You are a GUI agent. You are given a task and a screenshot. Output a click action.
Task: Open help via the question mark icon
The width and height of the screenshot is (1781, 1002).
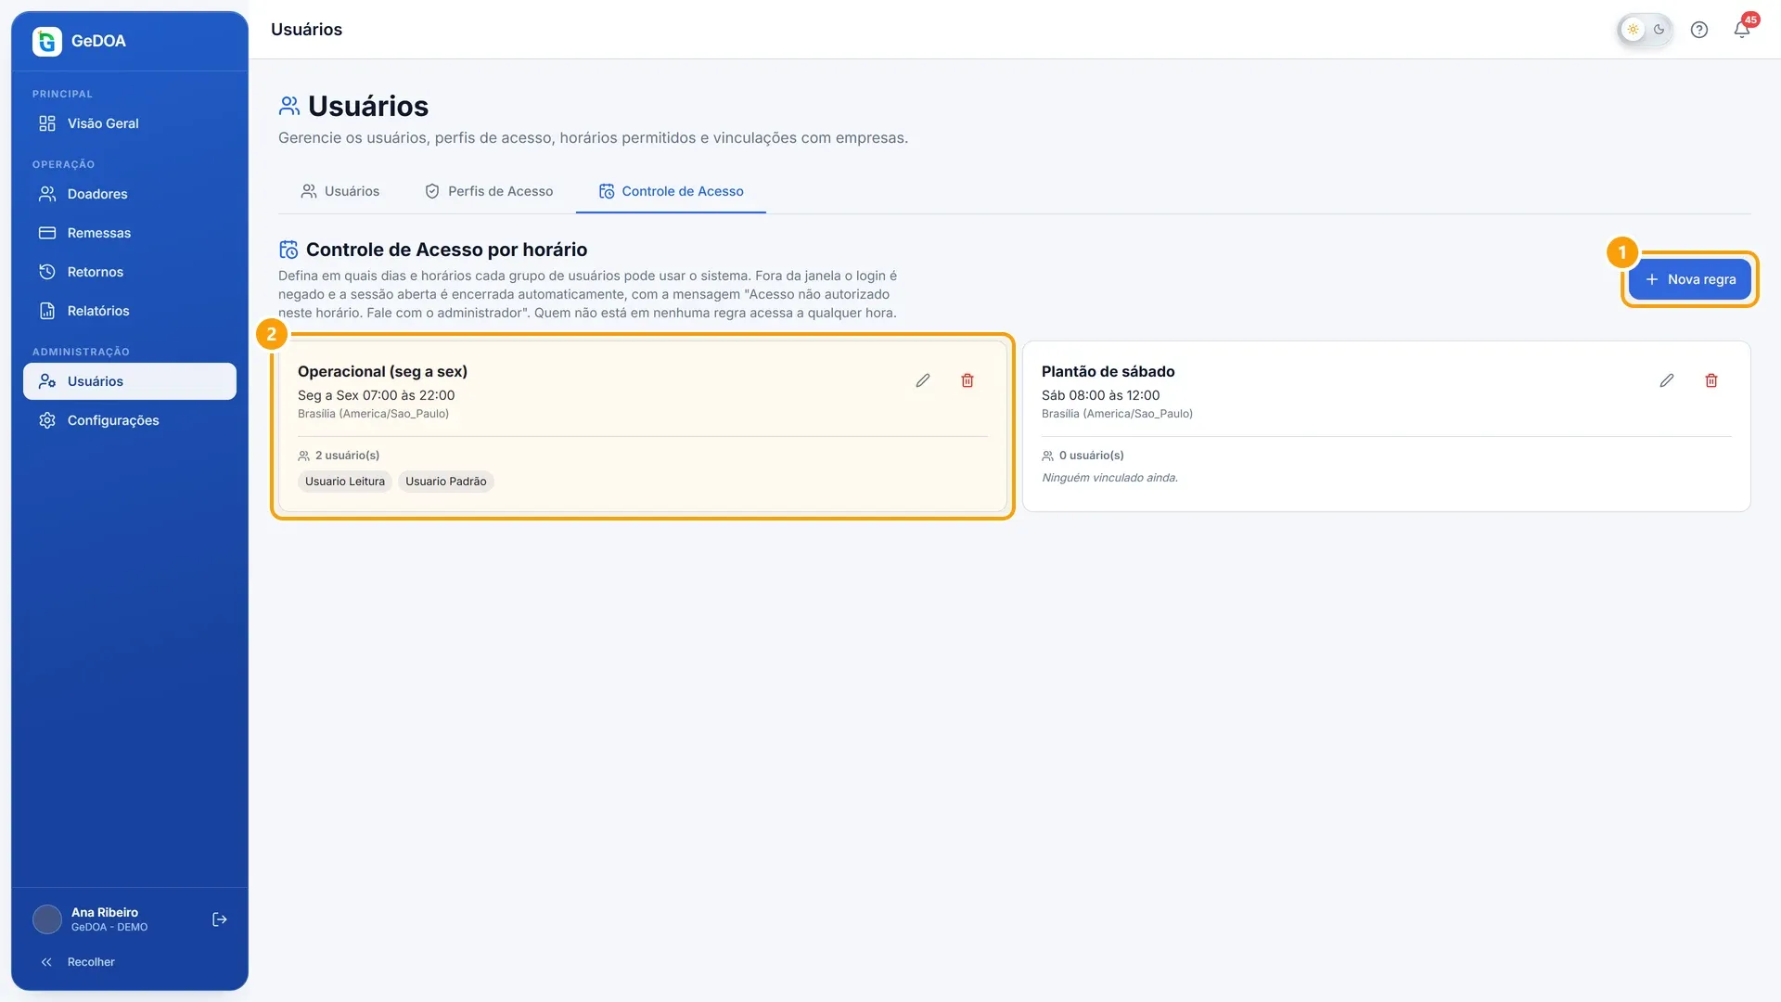coord(1699,30)
